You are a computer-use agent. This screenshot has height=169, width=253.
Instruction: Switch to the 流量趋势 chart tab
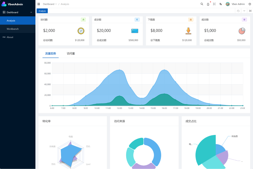click(x=51, y=54)
